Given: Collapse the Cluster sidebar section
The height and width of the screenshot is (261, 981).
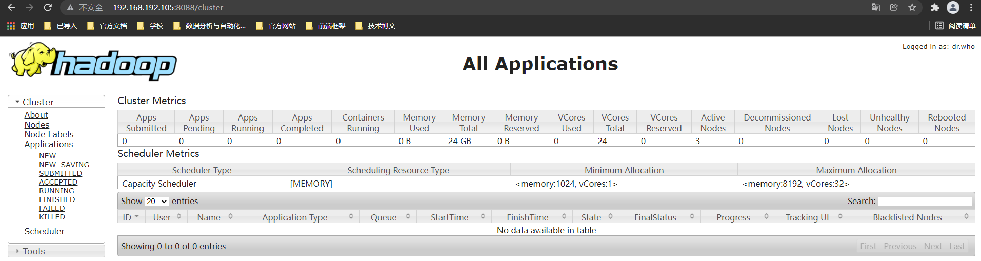Looking at the screenshot, I should click(56, 102).
